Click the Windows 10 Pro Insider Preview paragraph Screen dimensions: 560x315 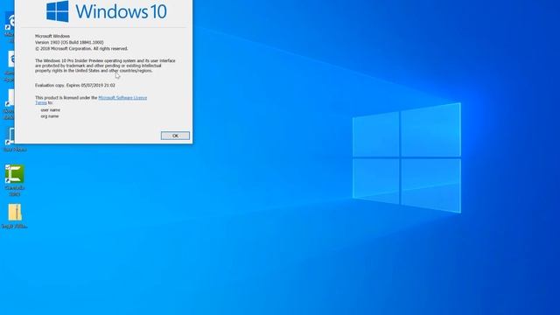(x=105, y=66)
